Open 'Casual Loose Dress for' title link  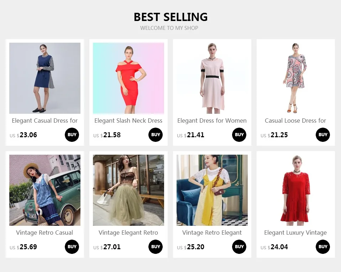click(295, 121)
